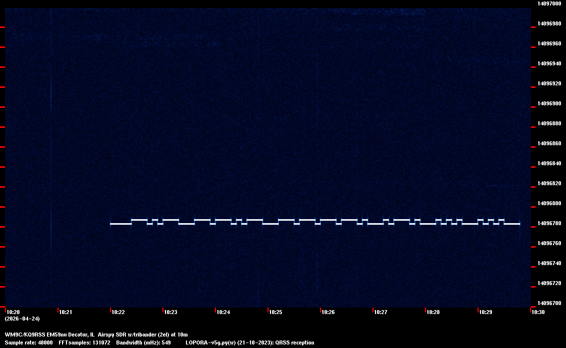Click the 10:23 time label
Viewport: 566px width, 348px height.
tap(170, 313)
